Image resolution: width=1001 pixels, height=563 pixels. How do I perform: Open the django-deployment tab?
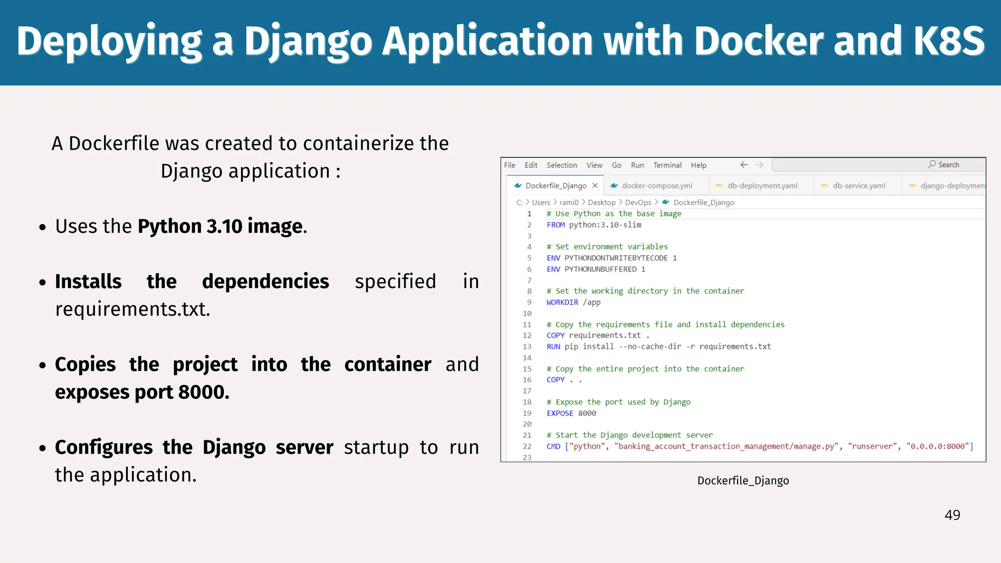(x=952, y=186)
